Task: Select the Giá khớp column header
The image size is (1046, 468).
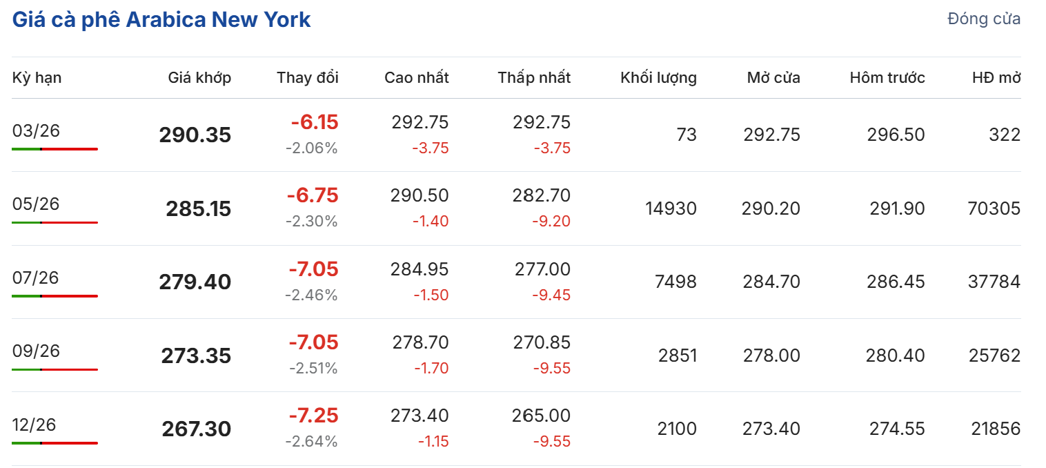Action: coord(199,77)
